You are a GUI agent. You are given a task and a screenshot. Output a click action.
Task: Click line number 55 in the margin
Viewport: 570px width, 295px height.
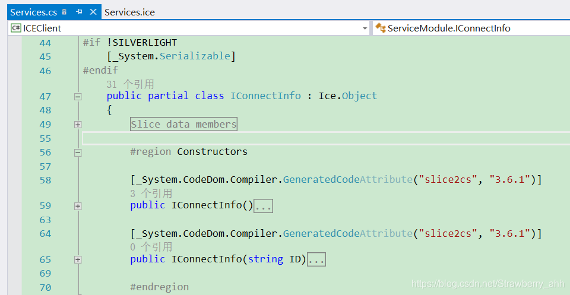46,139
